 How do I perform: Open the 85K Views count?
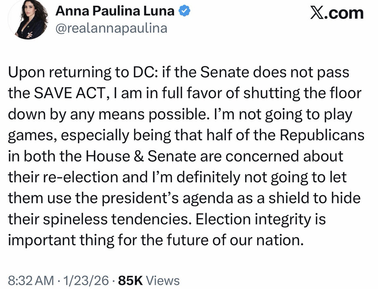(x=149, y=281)
